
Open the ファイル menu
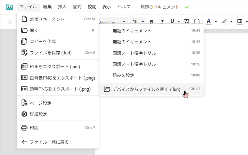pyautogui.click(x=28, y=7)
